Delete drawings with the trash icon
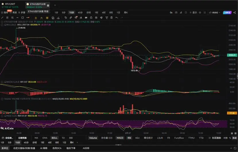This screenshot has width=238, height=152. [x=112, y=18]
